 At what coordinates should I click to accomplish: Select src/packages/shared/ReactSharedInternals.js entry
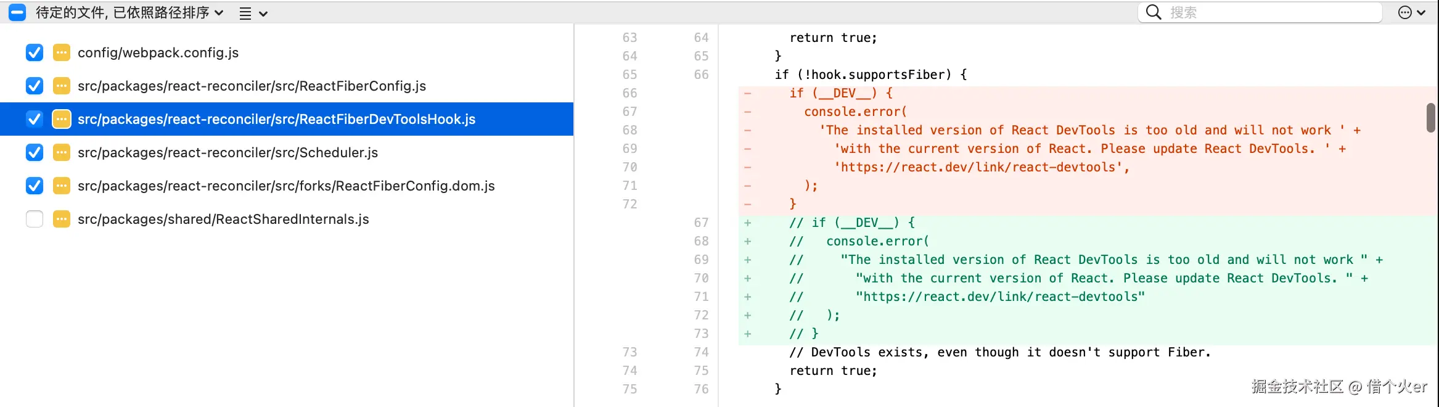223,220
